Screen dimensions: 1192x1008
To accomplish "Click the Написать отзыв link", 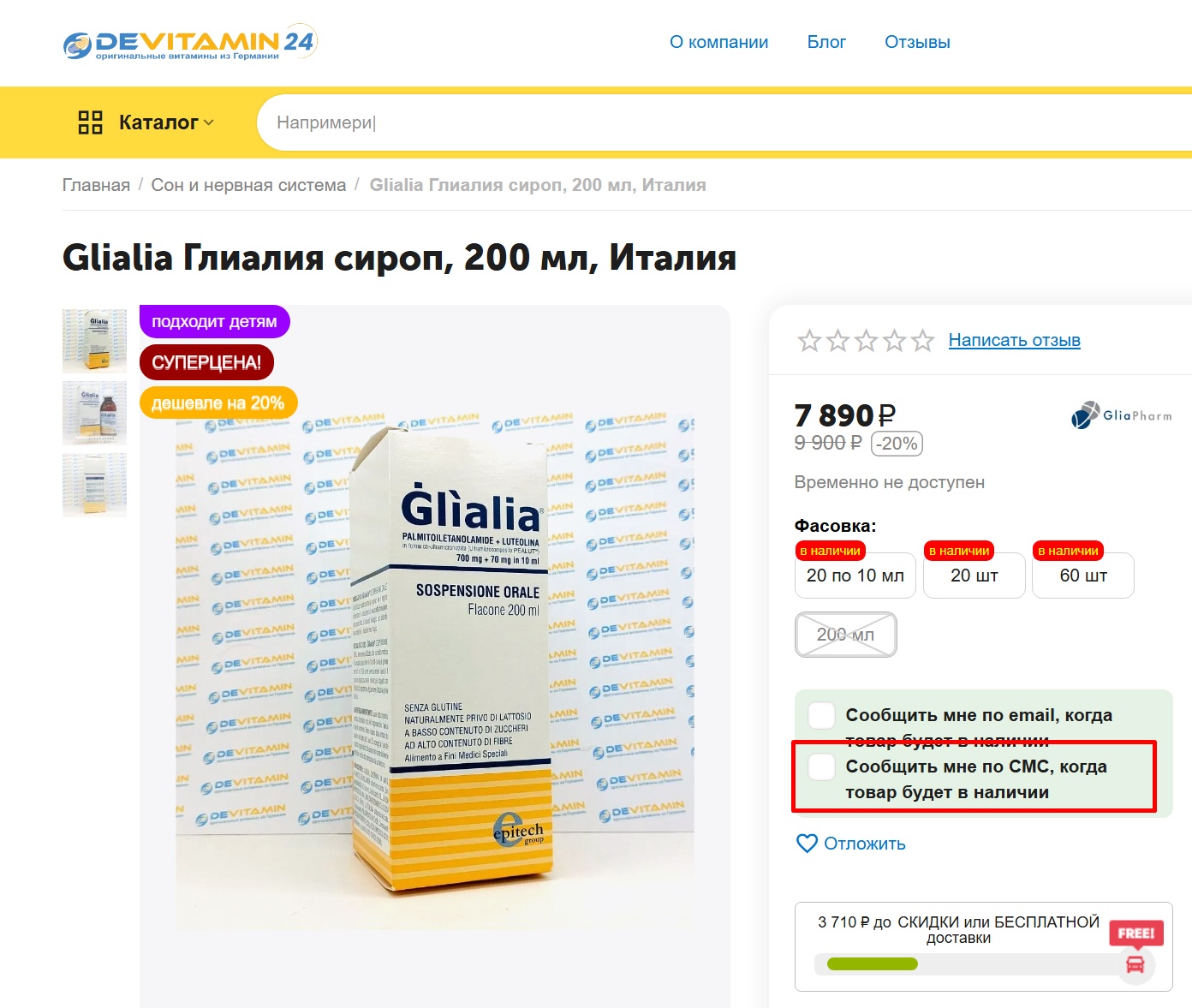I will click(x=1014, y=340).
